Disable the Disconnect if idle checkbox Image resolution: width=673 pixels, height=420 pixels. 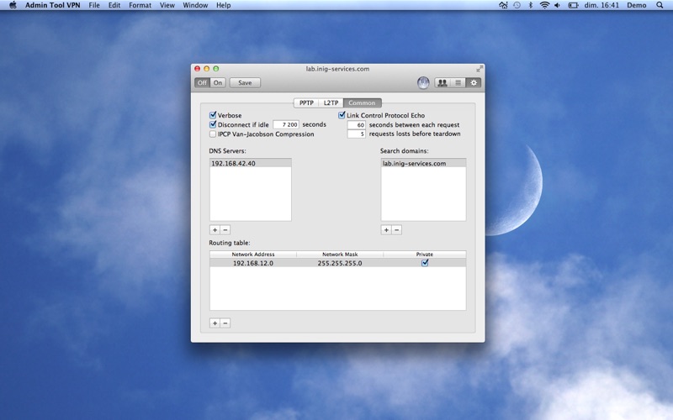[213, 124]
